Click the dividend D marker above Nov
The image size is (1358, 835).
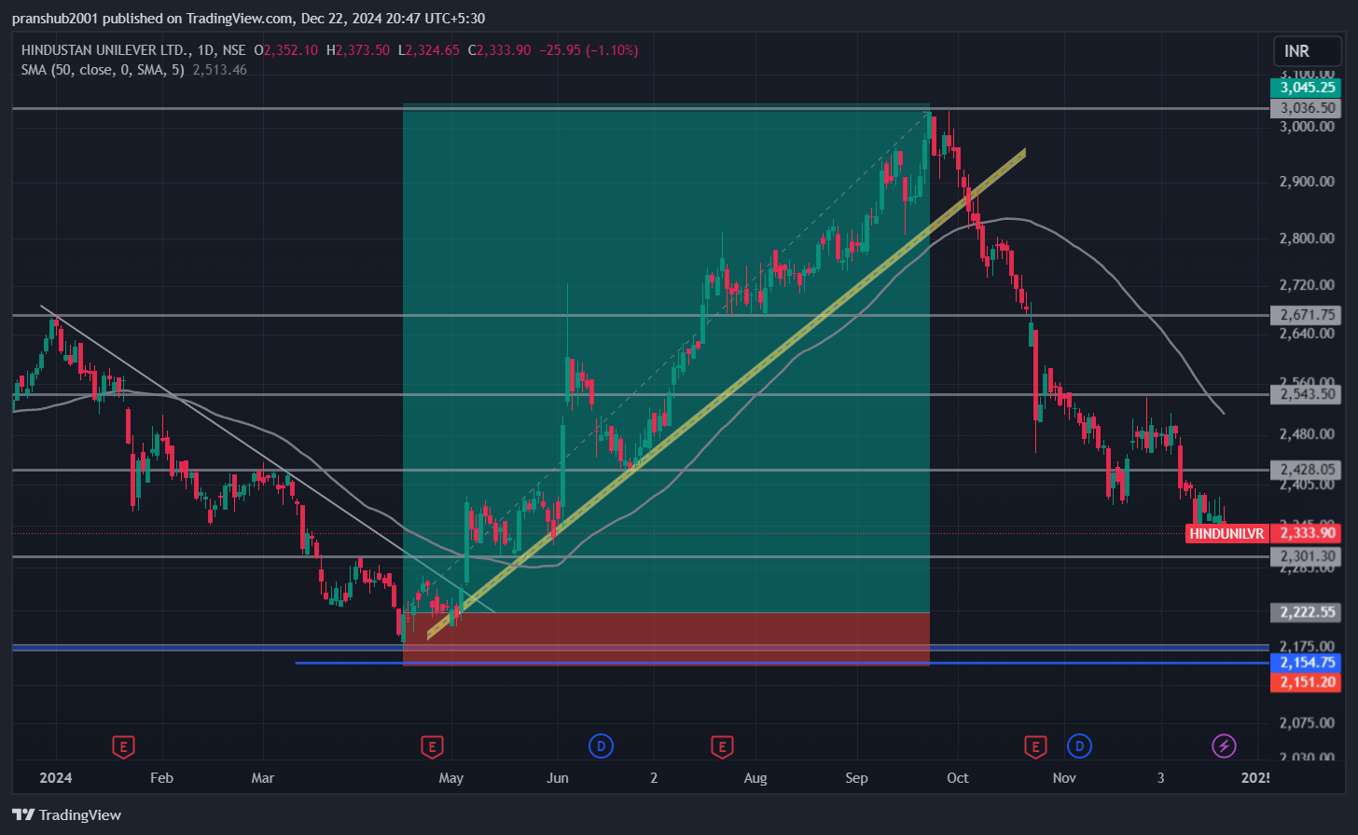click(1079, 746)
